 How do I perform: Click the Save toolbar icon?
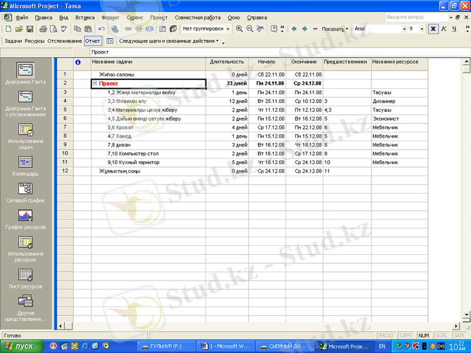[30, 29]
